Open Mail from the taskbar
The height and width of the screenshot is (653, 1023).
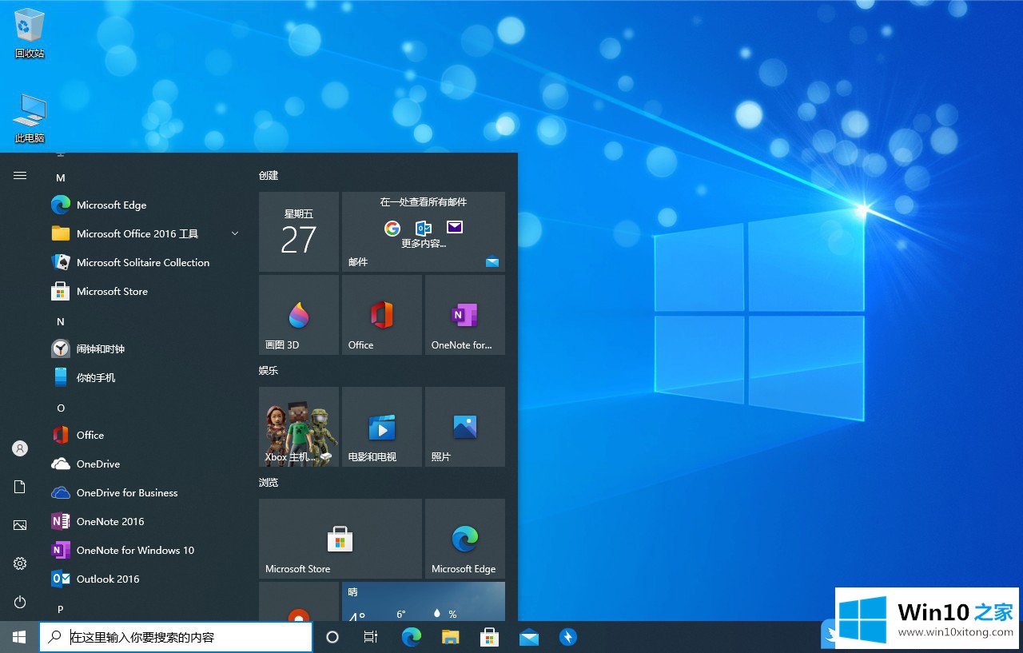[x=528, y=637]
